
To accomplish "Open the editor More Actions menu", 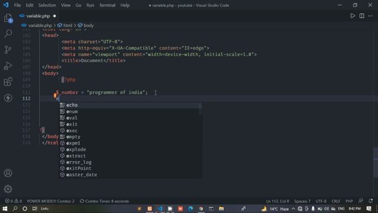I will (370, 16).
